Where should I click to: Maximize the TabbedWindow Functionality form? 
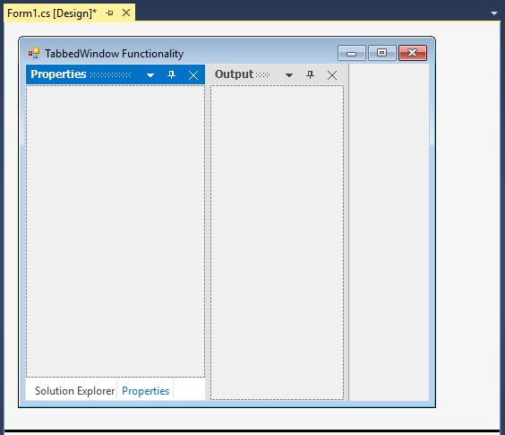click(x=382, y=53)
